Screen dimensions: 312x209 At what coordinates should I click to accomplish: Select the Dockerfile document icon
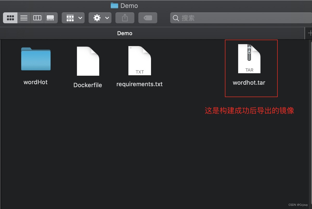[x=88, y=61]
